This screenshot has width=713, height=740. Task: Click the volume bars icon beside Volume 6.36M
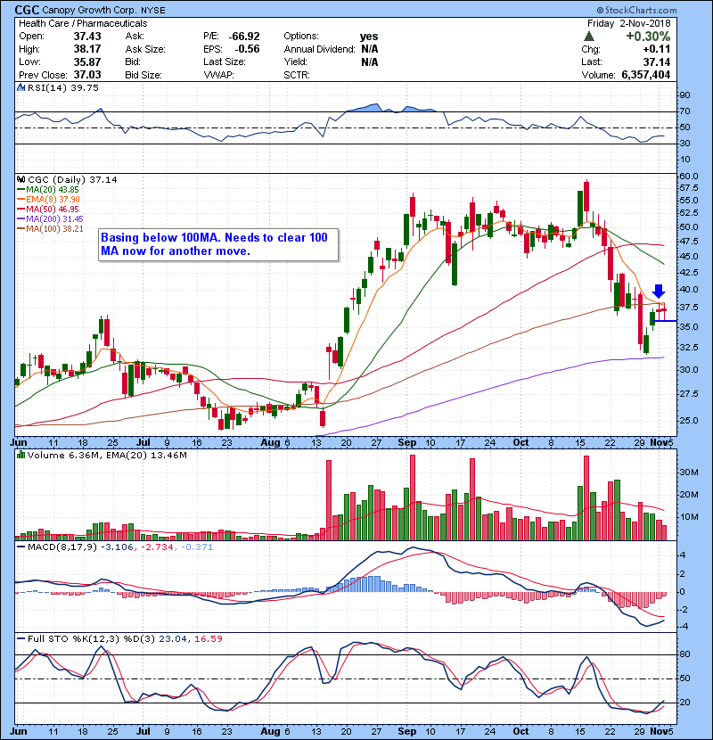[x=20, y=455]
